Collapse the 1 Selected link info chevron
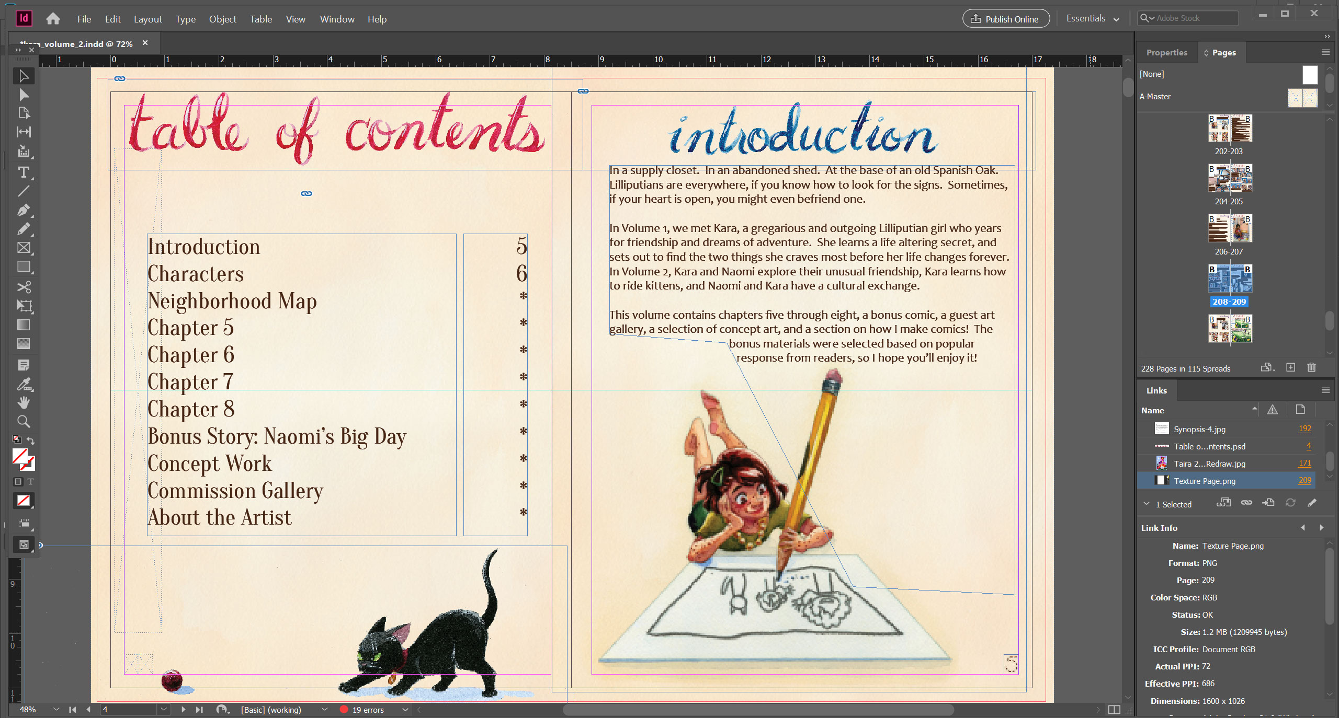Viewport: 1339px width, 718px height. 1147,504
